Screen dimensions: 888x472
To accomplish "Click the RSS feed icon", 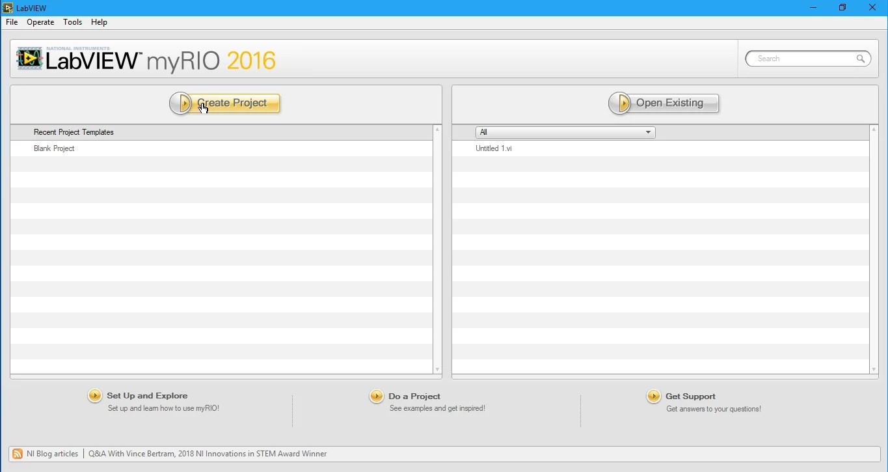I will click(18, 454).
